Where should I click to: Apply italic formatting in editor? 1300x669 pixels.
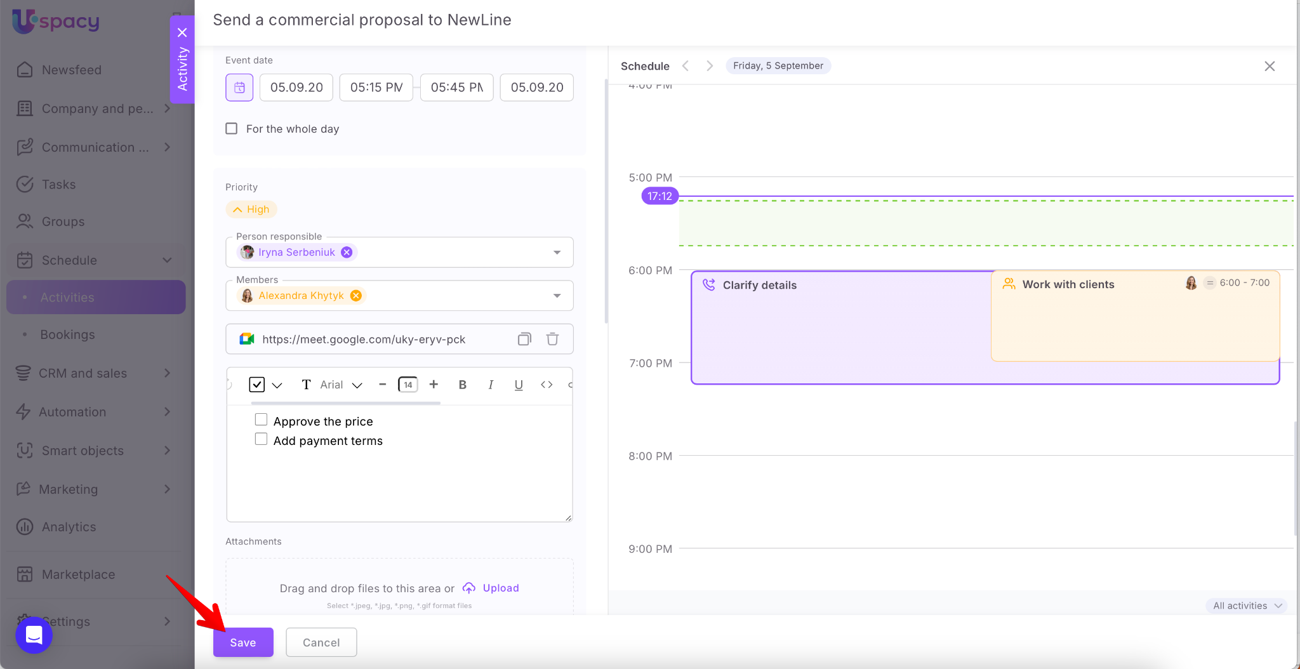(490, 385)
